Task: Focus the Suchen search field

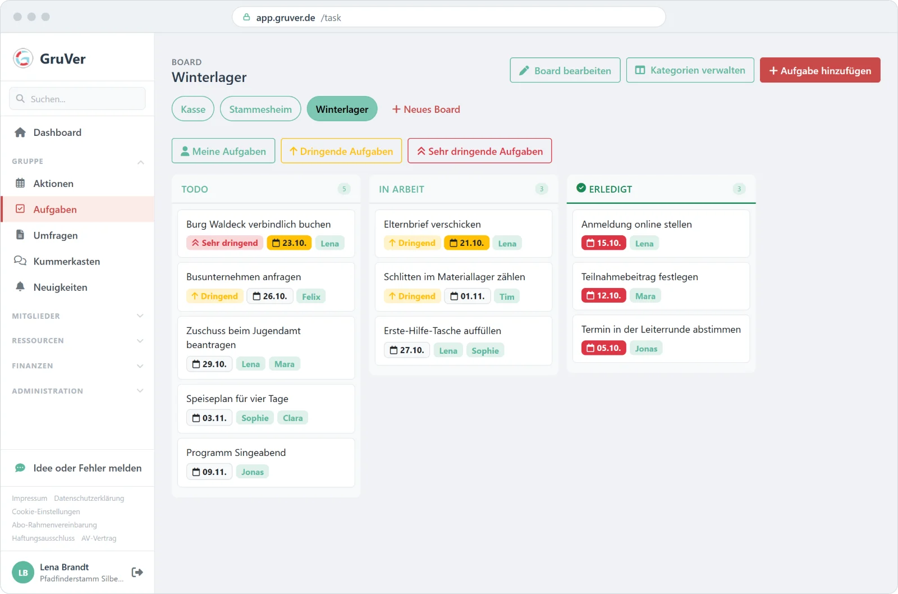Action: point(77,98)
